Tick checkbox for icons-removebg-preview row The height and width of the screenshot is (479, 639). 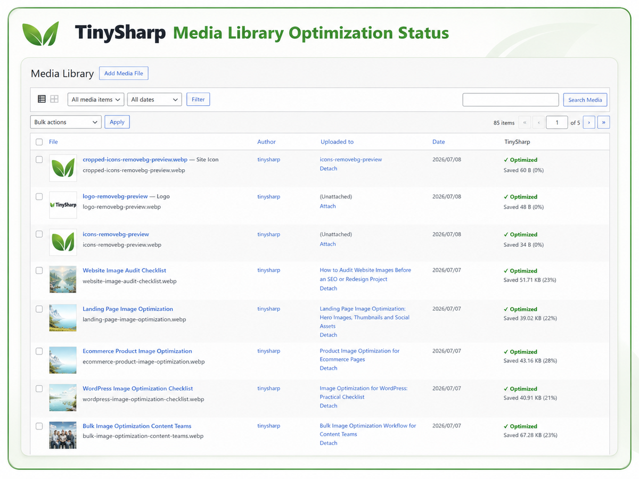(39, 234)
